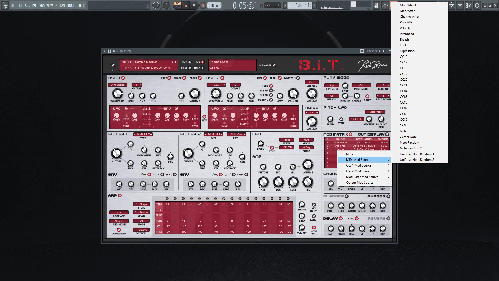Viewport: 499px width, 281px height.
Task: Click the 16 Steps arp selector
Action: click(x=141, y=204)
